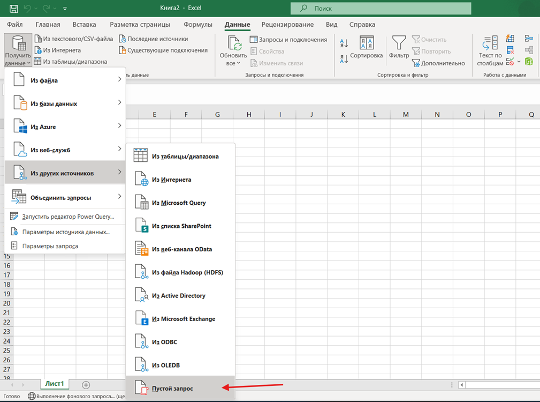Click Дополнительно filter button
This screenshot has width=540, height=402.
438,63
